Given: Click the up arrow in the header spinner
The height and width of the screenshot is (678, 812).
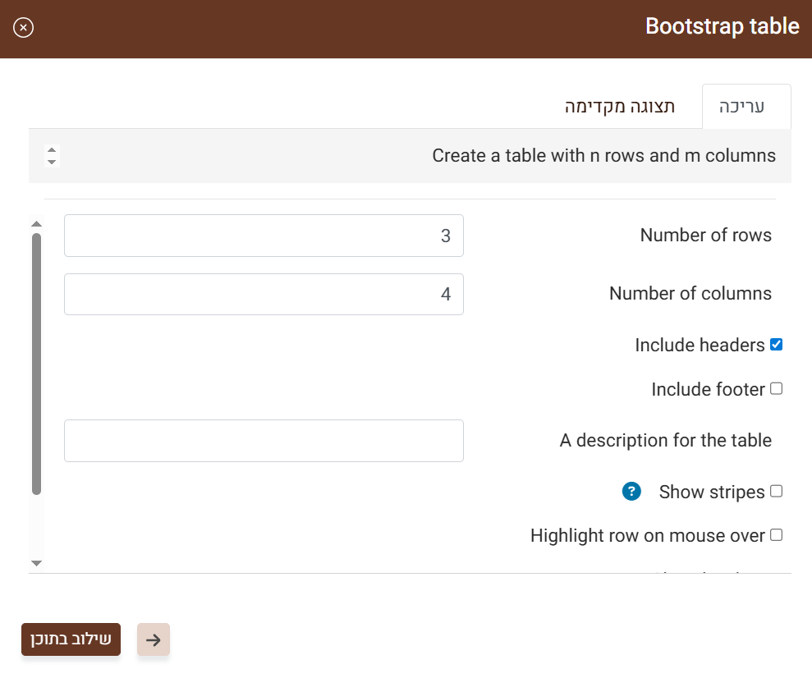Looking at the screenshot, I should [x=52, y=150].
